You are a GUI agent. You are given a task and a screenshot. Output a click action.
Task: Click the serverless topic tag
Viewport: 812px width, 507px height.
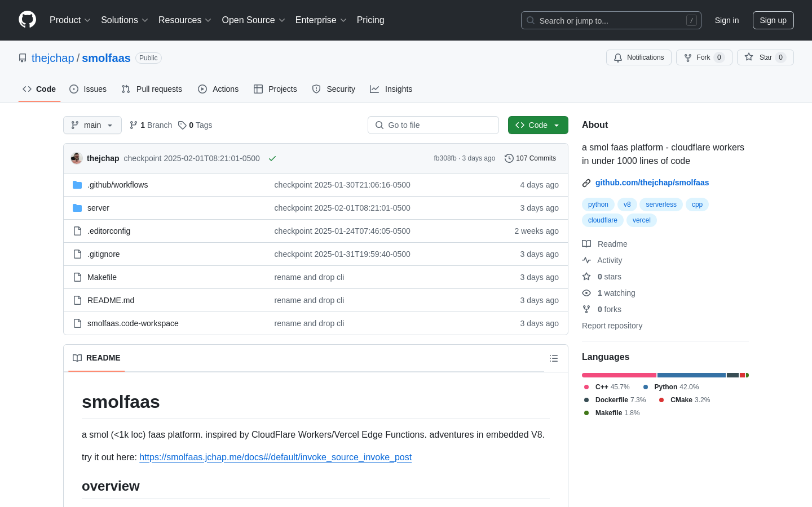[661, 204]
